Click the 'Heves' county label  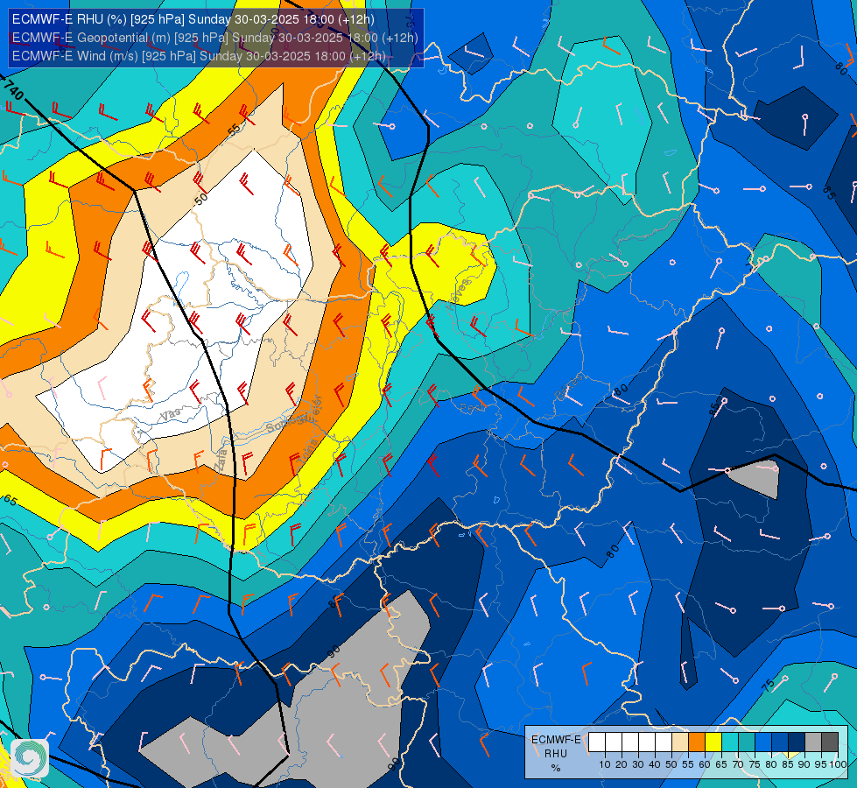458,294
